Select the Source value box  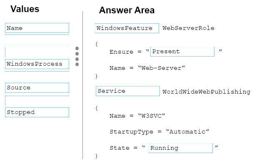tap(37, 88)
